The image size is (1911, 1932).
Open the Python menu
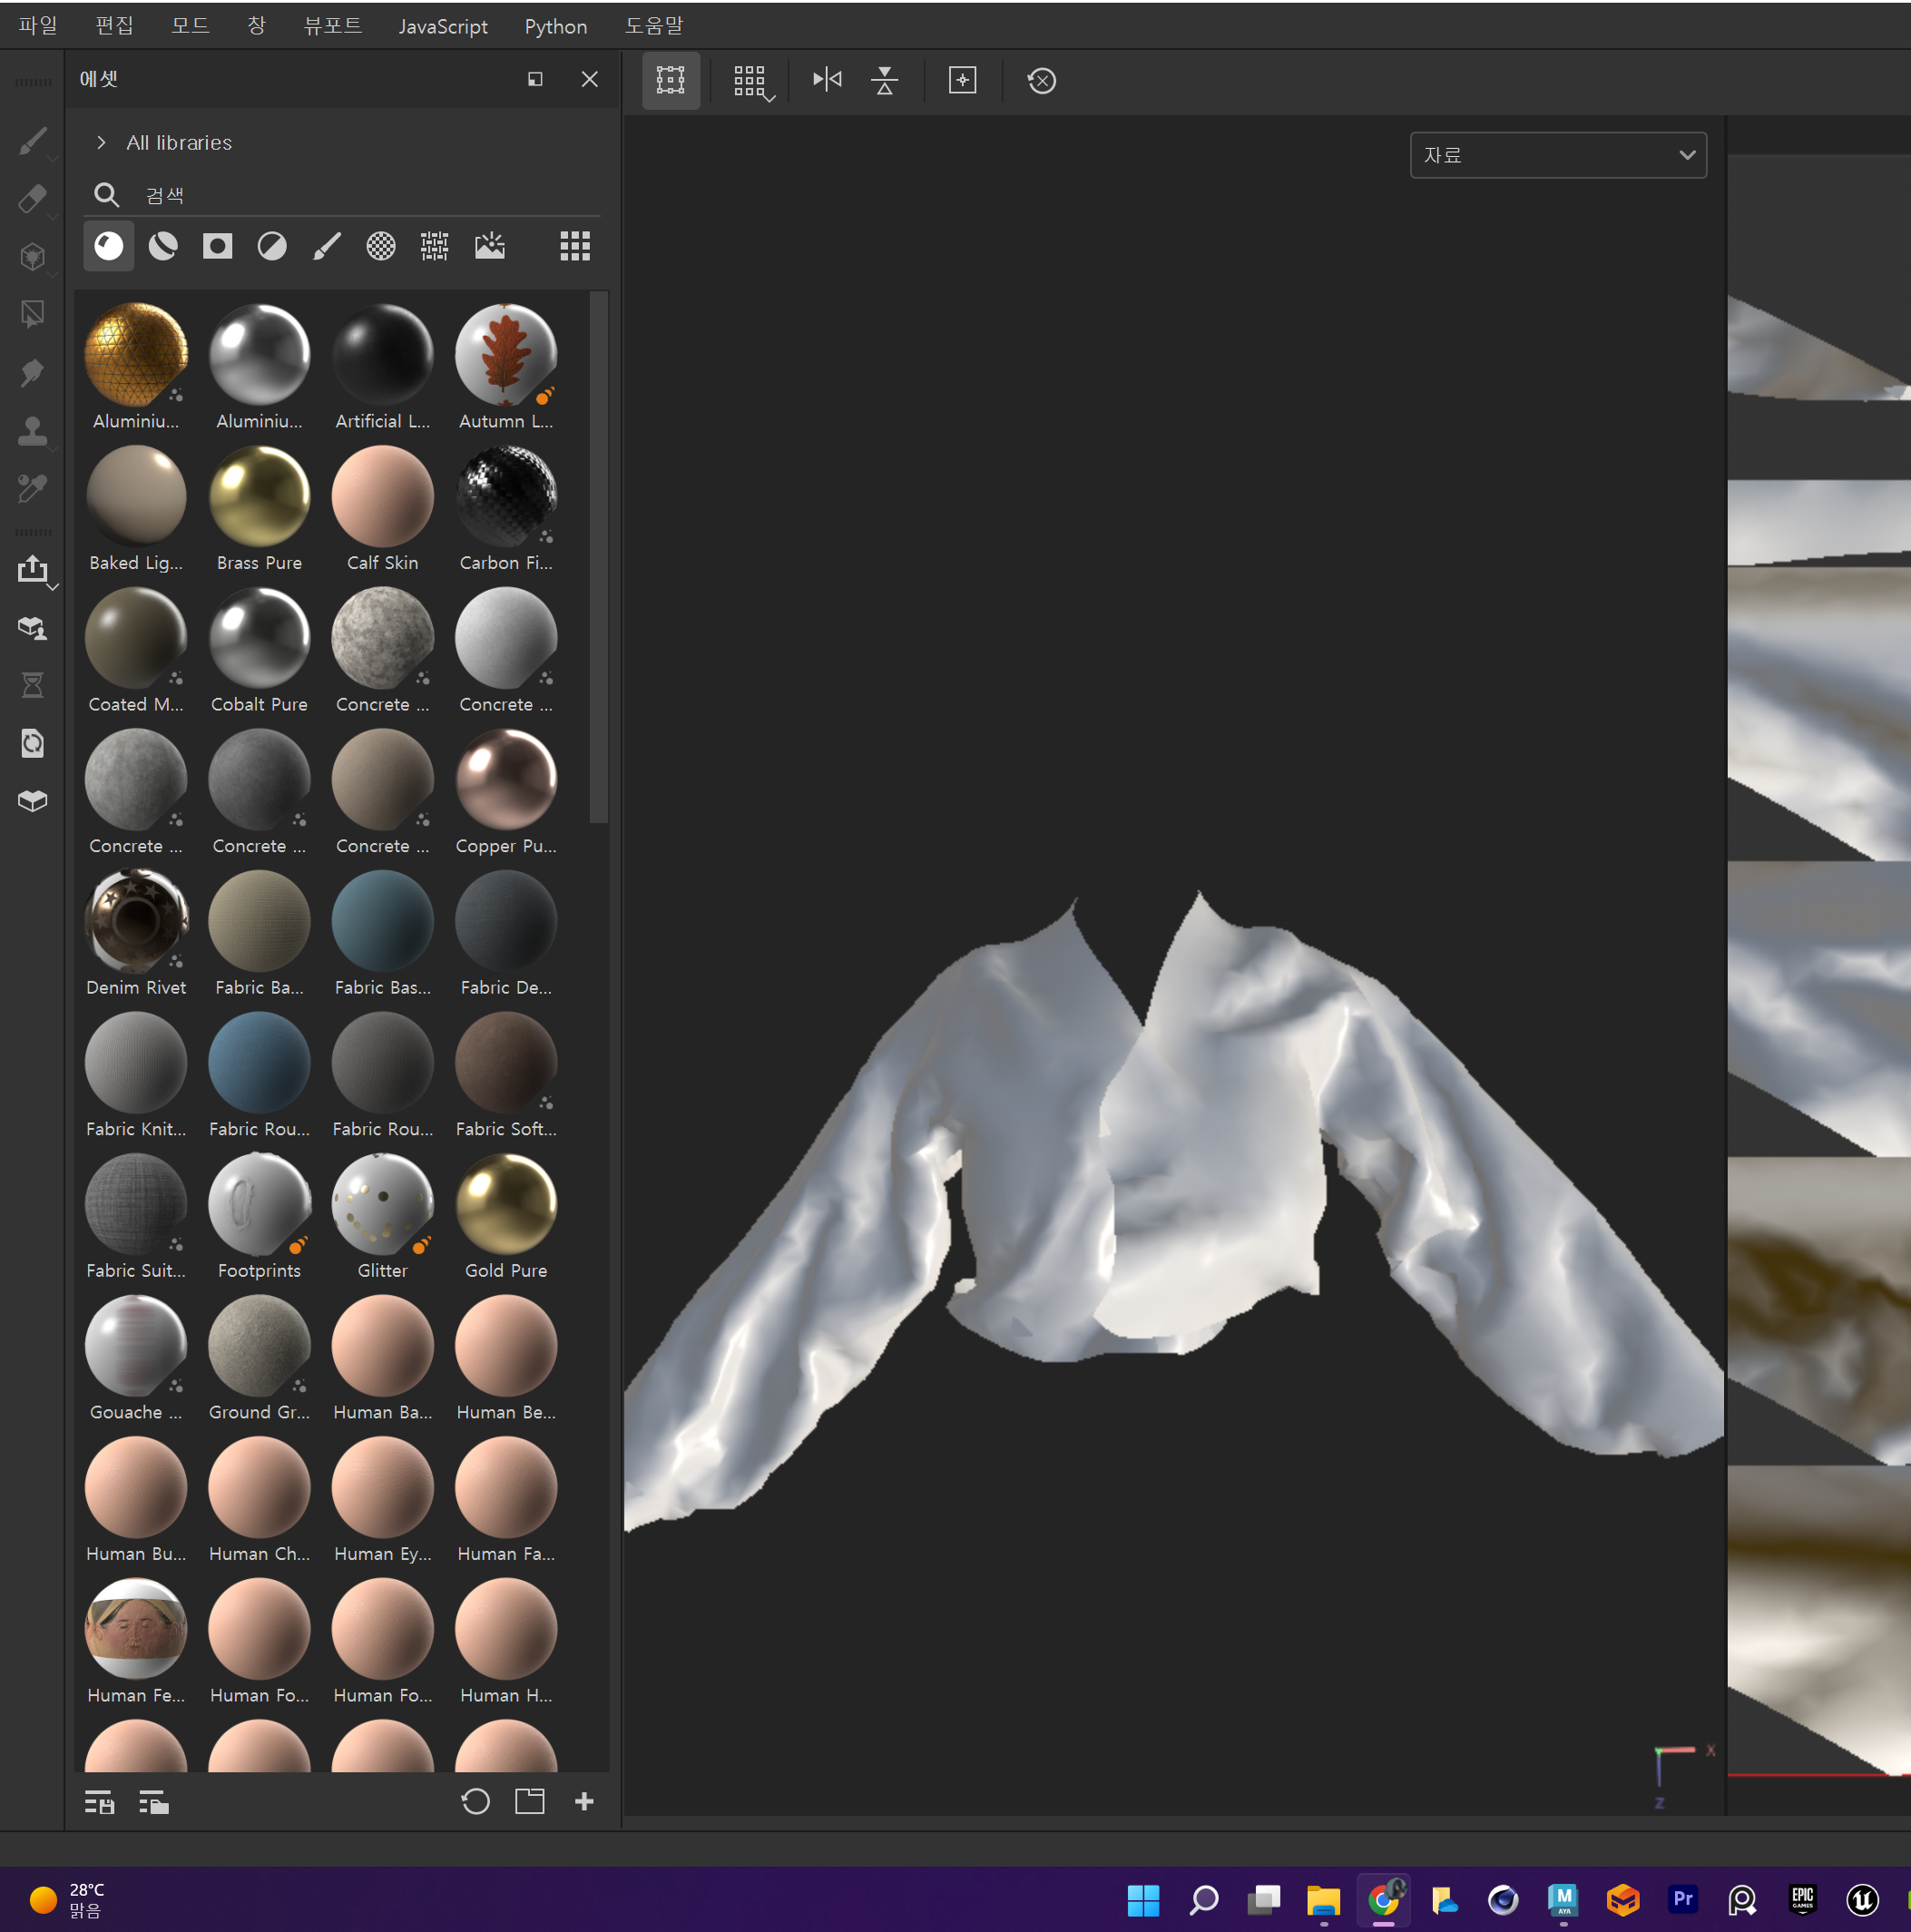coord(555,26)
